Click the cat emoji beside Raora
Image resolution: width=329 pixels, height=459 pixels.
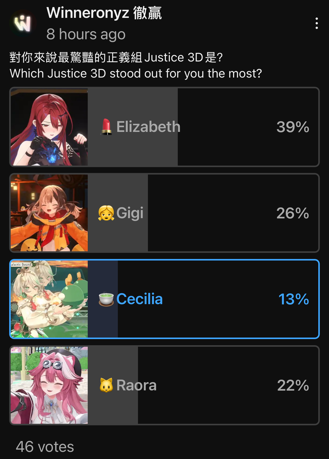pyautogui.click(x=106, y=385)
